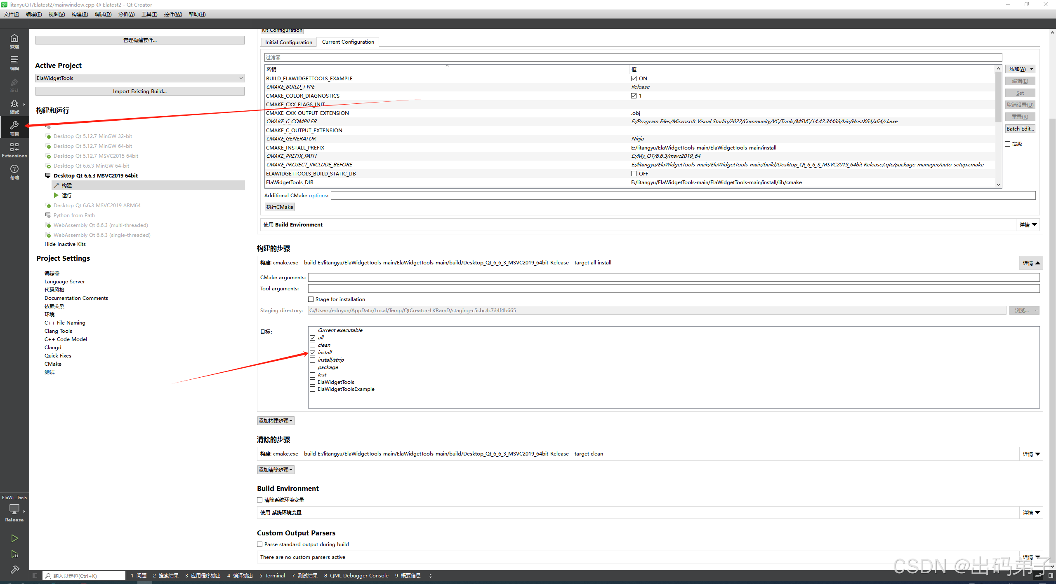Image resolution: width=1056 pixels, height=584 pixels.
Task: Check the Current executable target
Action: [312, 330]
